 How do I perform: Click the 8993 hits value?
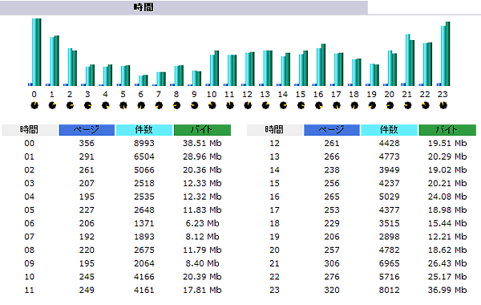pyautogui.click(x=144, y=143)
